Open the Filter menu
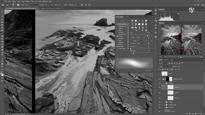This screenshot has width=205, height=115. pyautogui.click(x=32, y=1)
